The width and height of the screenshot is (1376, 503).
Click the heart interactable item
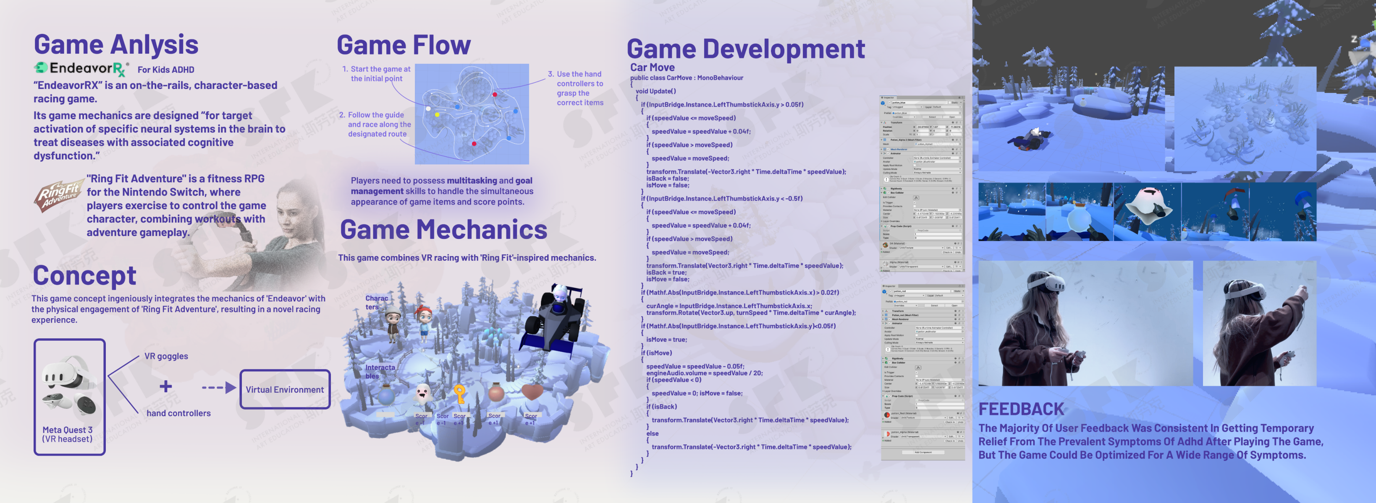pyautogui.click(x=532, y=392)
